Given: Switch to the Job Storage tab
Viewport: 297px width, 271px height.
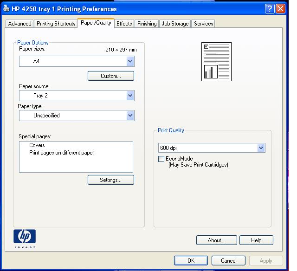Looking at the screenshot, I should [x=175, y=24].
